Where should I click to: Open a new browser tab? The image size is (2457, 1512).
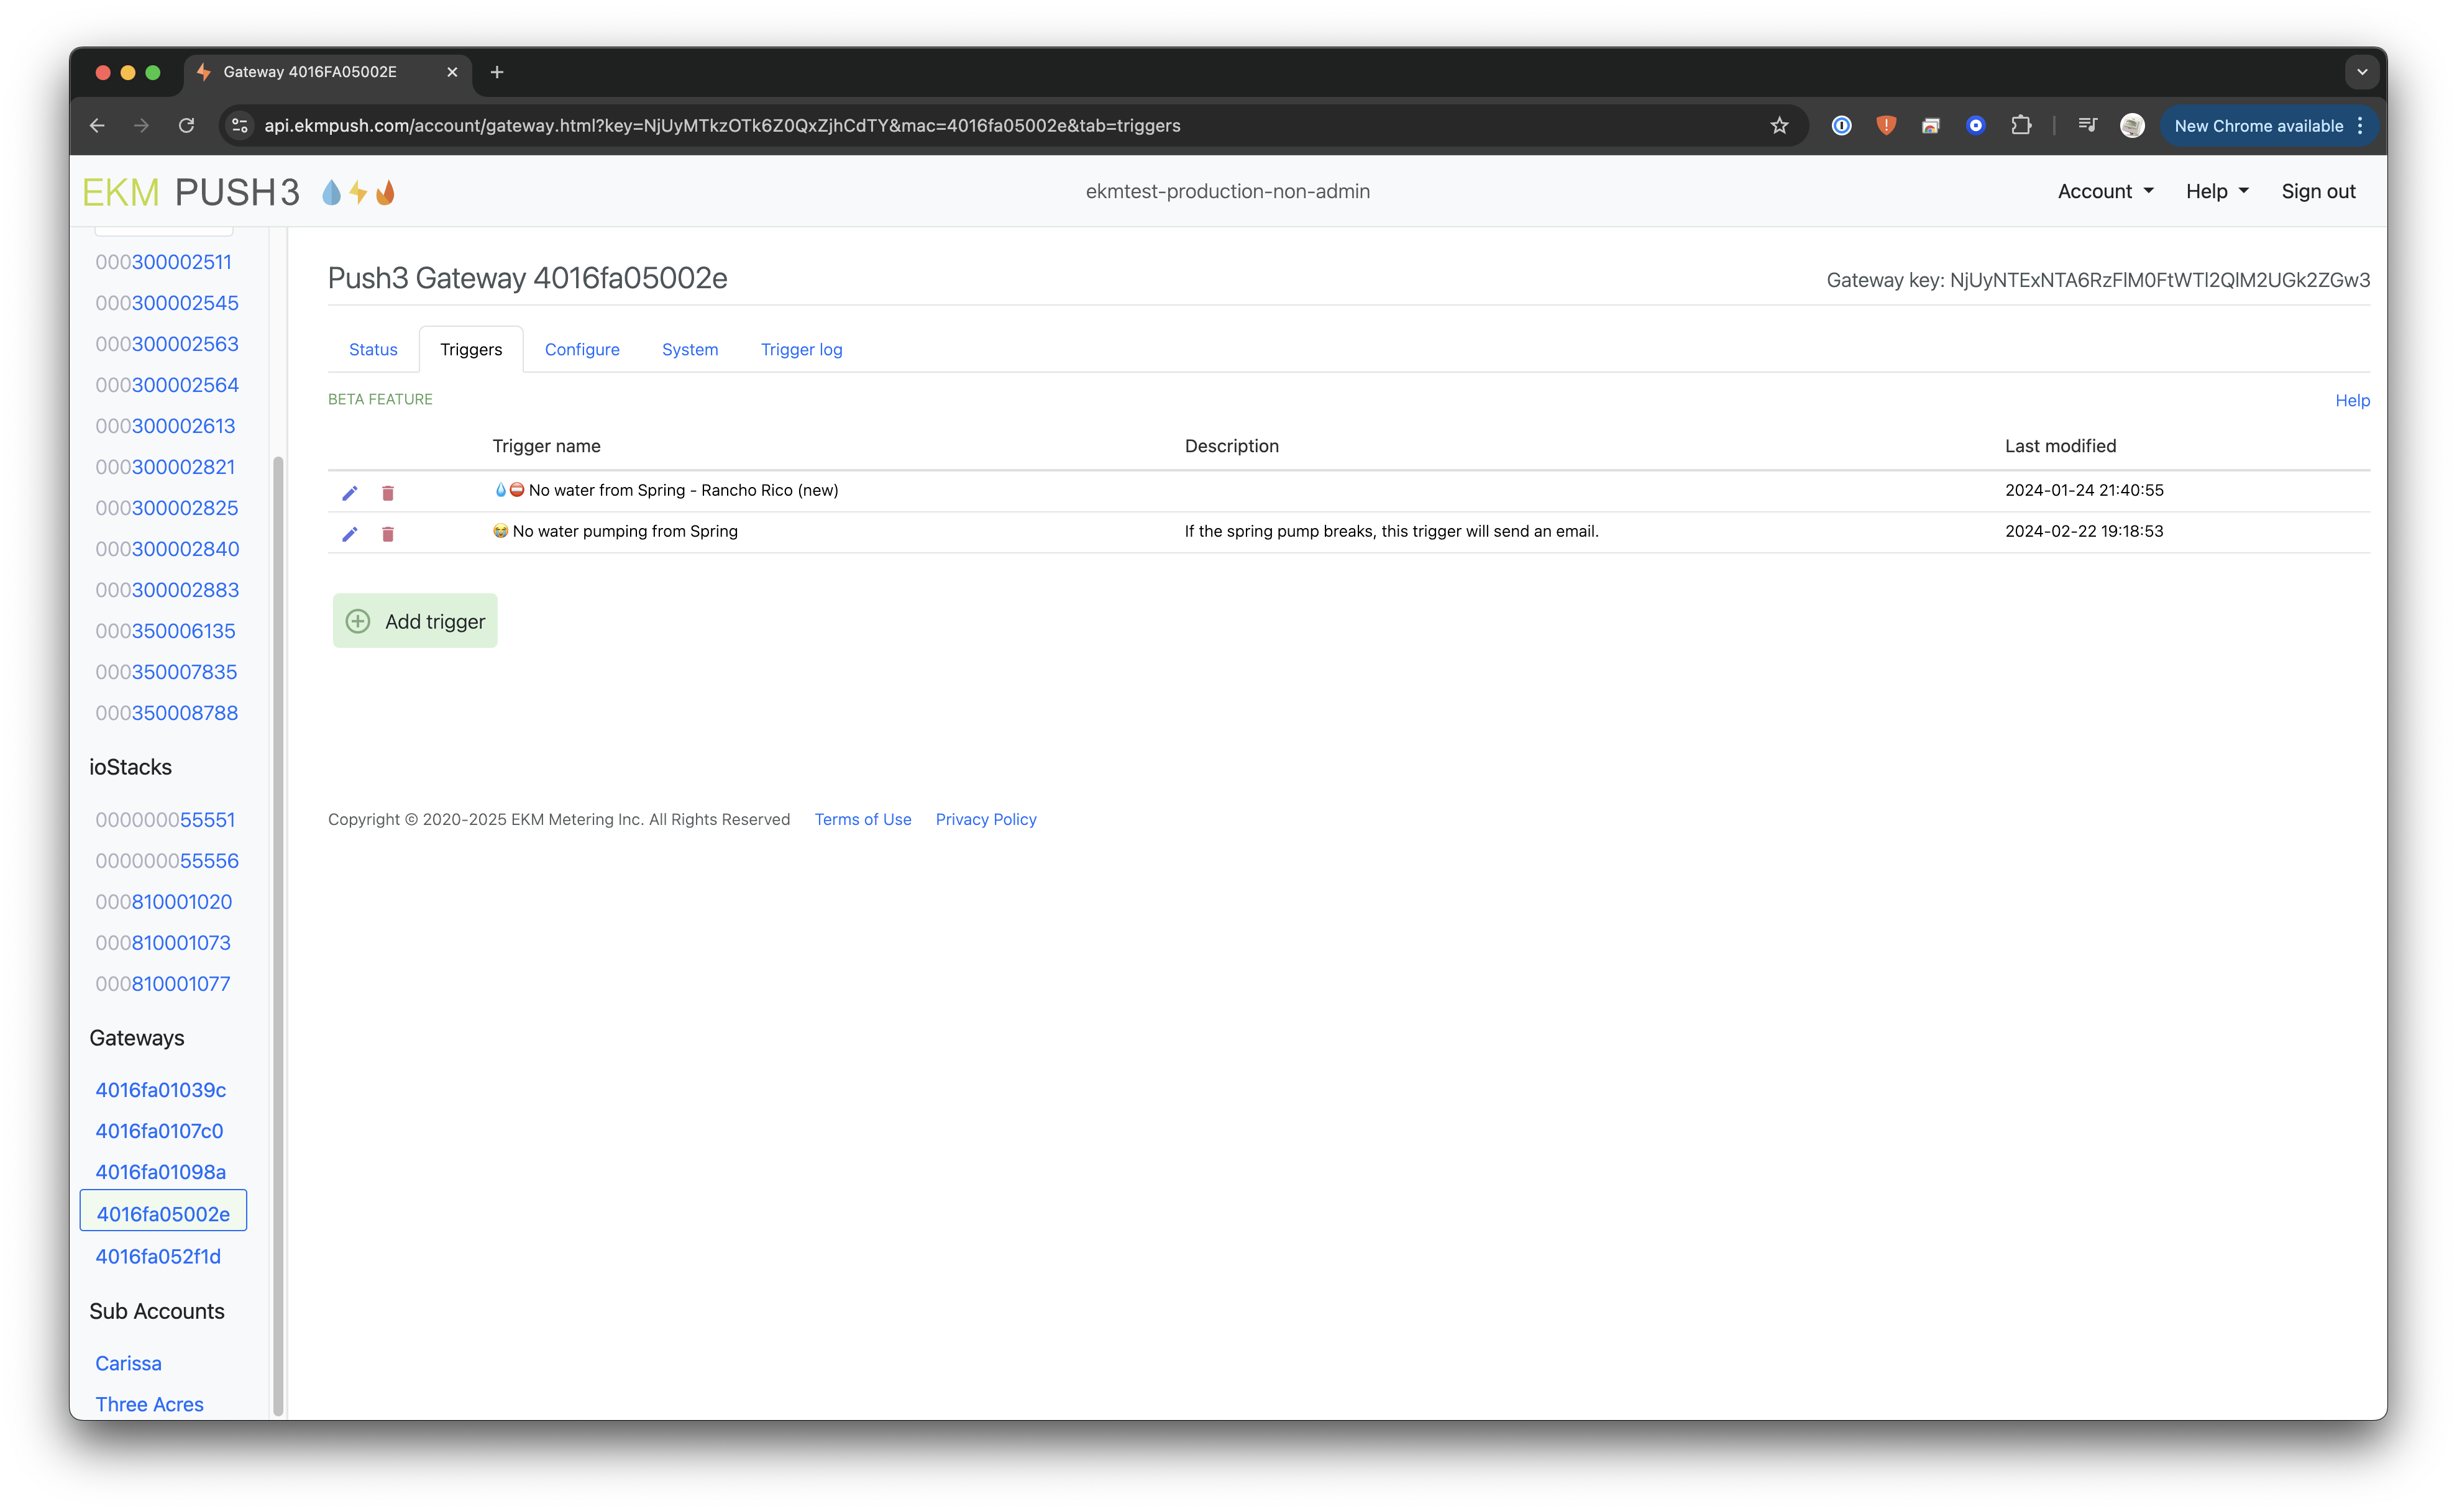497,72
